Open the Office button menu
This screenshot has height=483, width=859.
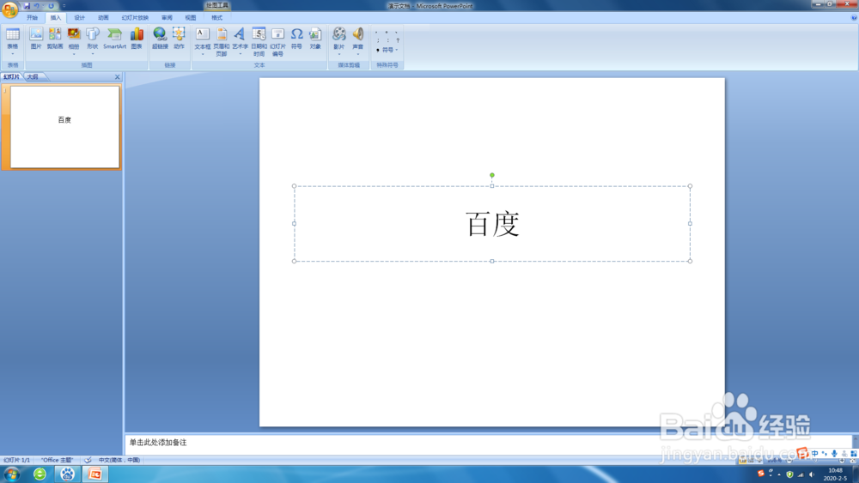click(x=9, y=9)
